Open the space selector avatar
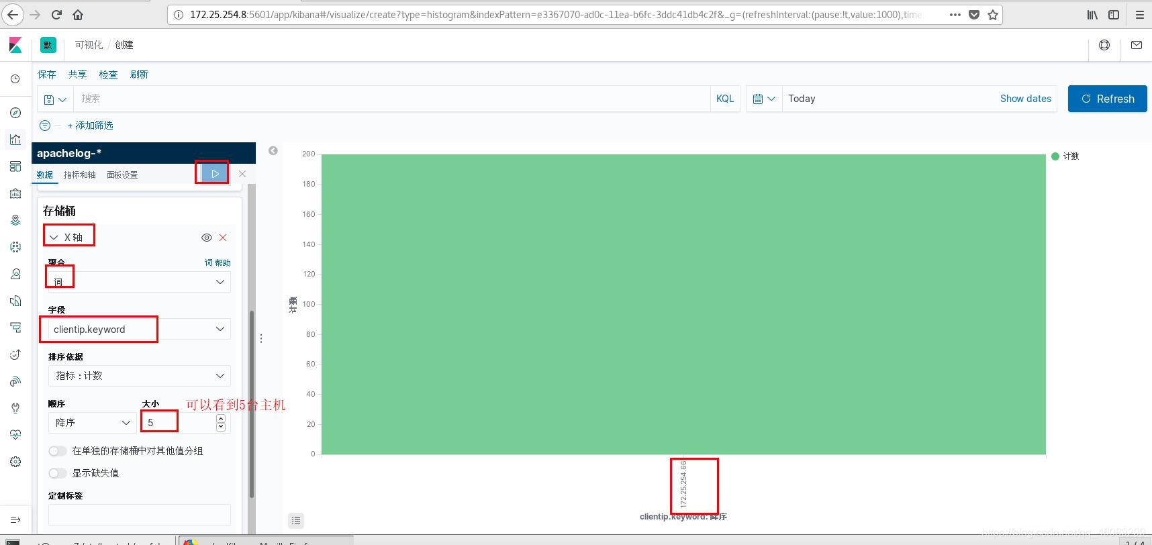The width and height of the screenshot is (1152, 545). point(48,45)
